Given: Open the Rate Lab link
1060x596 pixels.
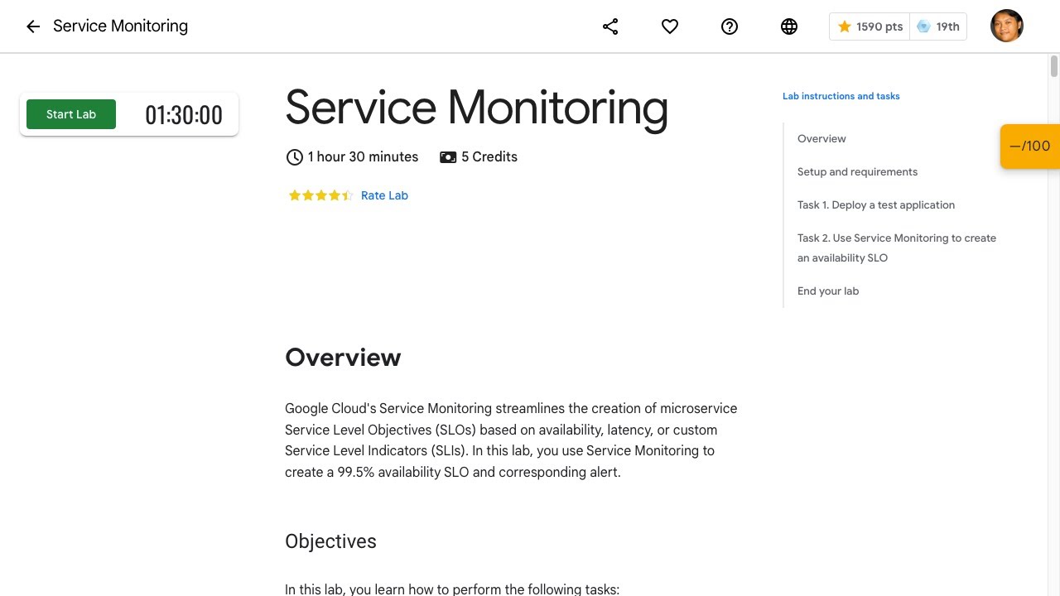Looking at the screenshot, I should (384, 195).
